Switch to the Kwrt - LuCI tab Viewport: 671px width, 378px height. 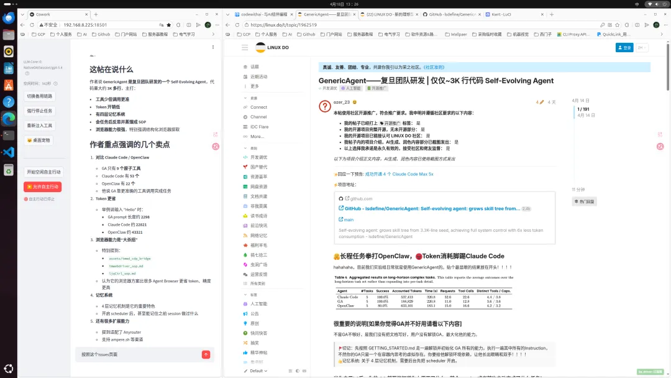click(x=515, y=14)
